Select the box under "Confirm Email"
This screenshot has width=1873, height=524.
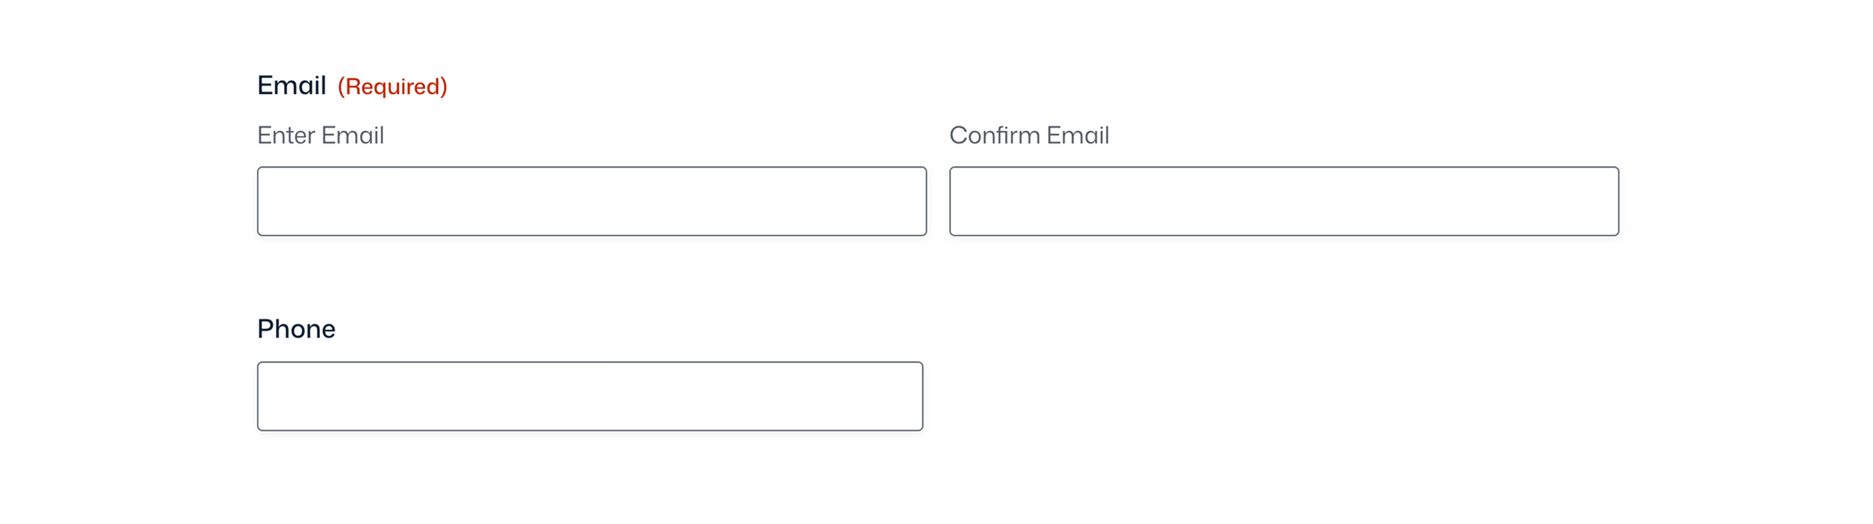tap(1284, 201)
